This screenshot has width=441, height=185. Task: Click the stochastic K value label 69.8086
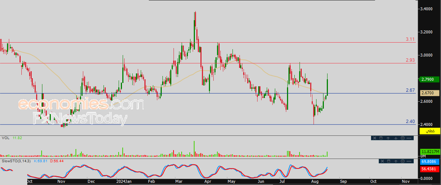(430, 162)
